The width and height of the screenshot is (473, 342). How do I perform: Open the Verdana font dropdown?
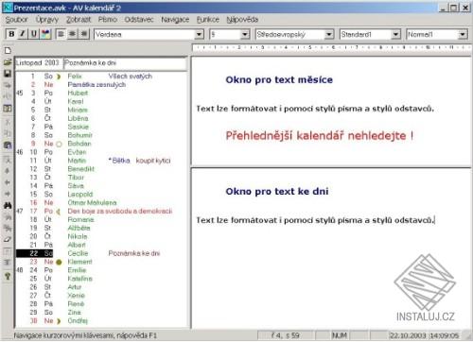pos(199,34)
